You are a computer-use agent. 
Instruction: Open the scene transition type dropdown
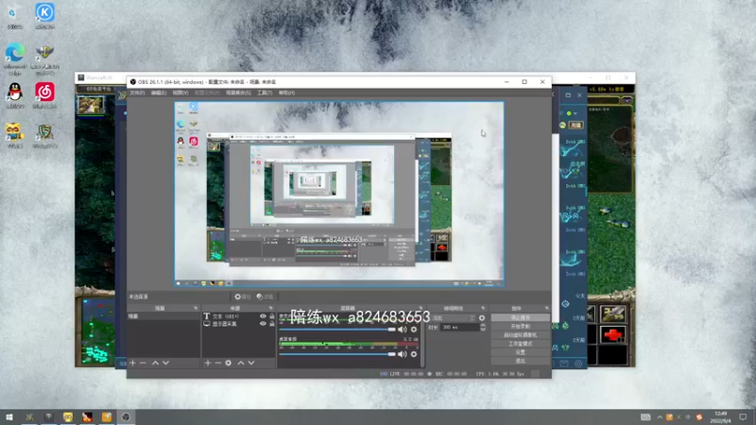click(x=454, y=318)
